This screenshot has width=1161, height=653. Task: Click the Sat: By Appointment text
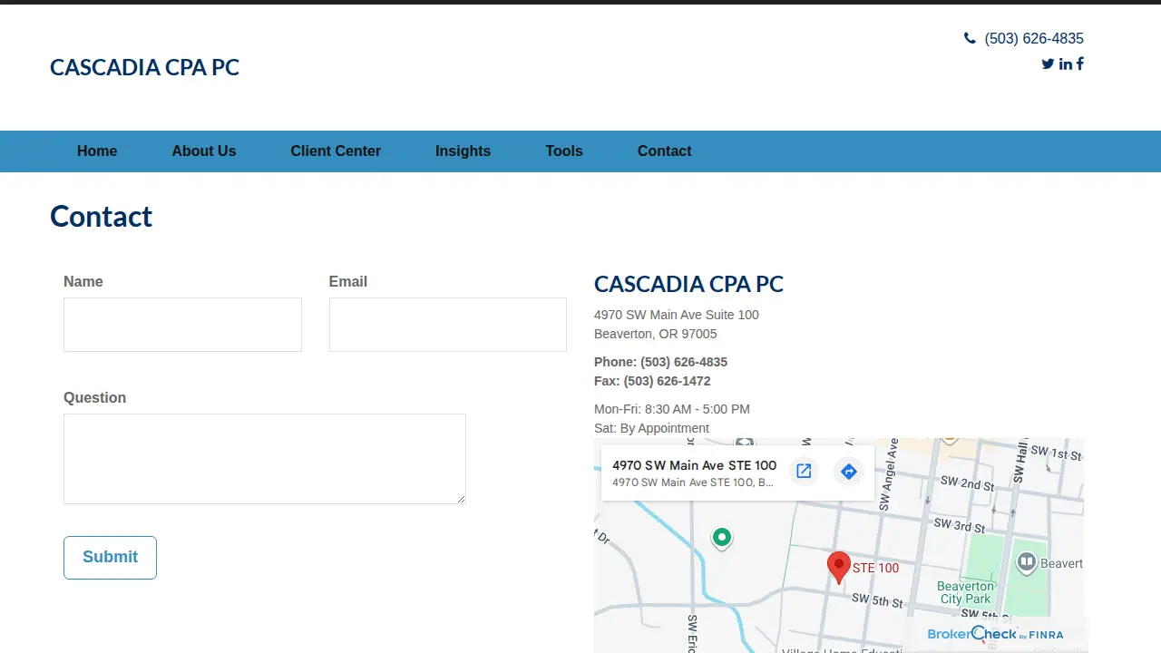coord(651,428)
